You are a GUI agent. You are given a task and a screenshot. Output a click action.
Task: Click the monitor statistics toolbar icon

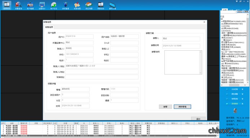(42, 5)
